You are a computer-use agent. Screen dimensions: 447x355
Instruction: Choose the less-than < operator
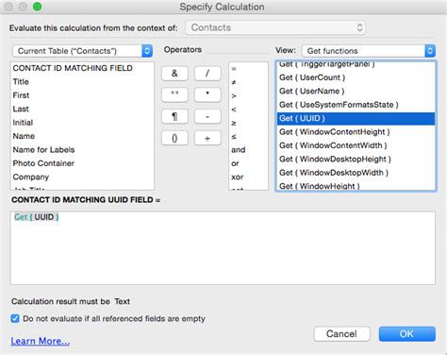[x=248, y=110]
